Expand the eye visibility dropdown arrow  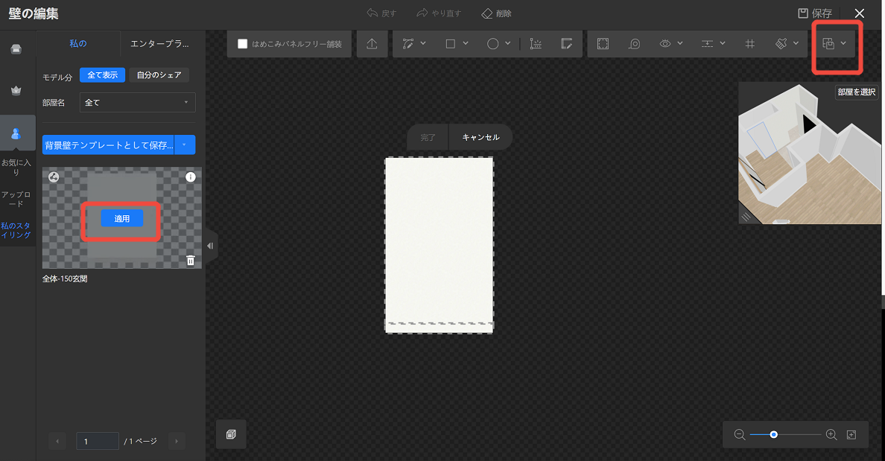[x=680, y=43]
